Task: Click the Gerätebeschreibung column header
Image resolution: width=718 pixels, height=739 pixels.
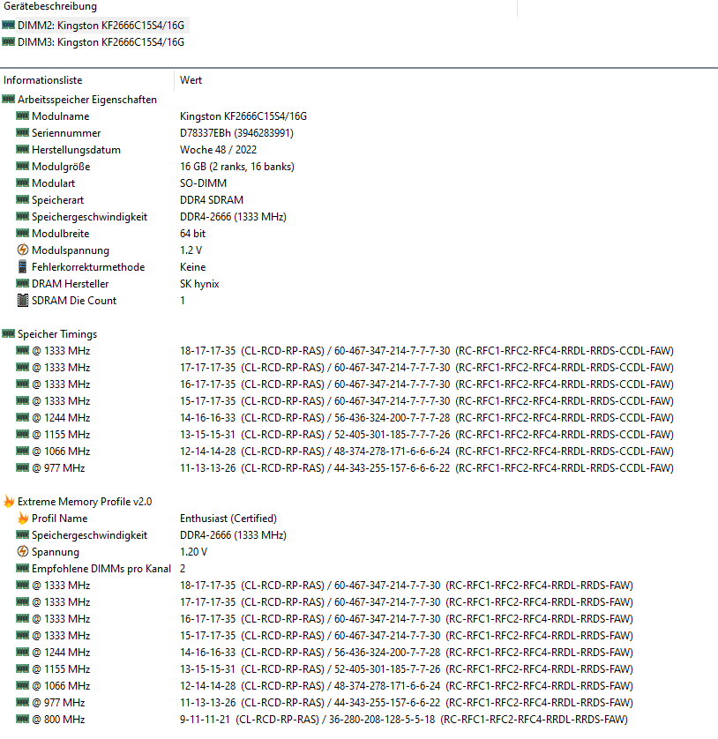Action: [x=50, y=6]
